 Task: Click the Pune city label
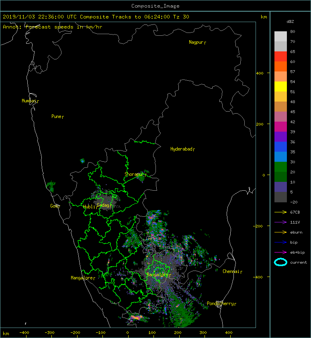[x=56, y=116]
